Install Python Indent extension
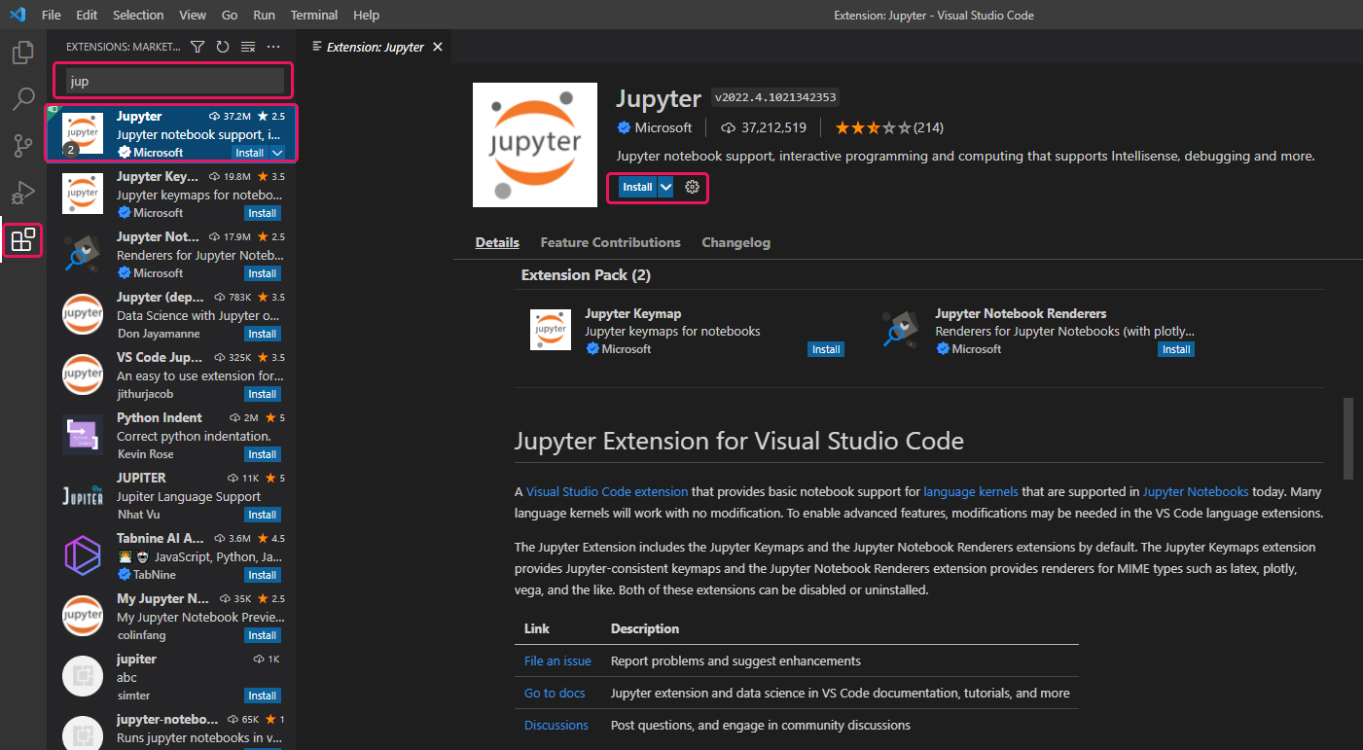 click(x=263, y=454)
